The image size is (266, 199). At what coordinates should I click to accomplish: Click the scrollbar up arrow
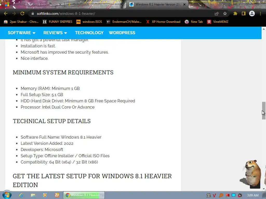click(x=264, y=29)
